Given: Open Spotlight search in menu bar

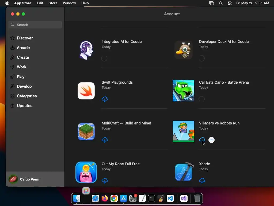Looking at the screenshot, I should pos(221,3).
